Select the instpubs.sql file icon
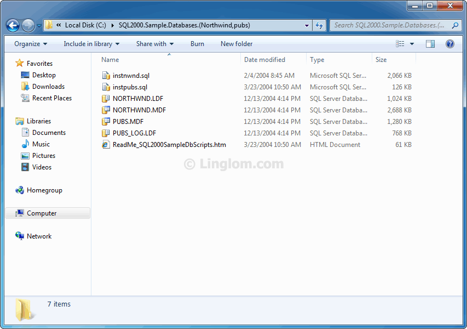Screen dimensions: 467x329 tap(106, 87)
